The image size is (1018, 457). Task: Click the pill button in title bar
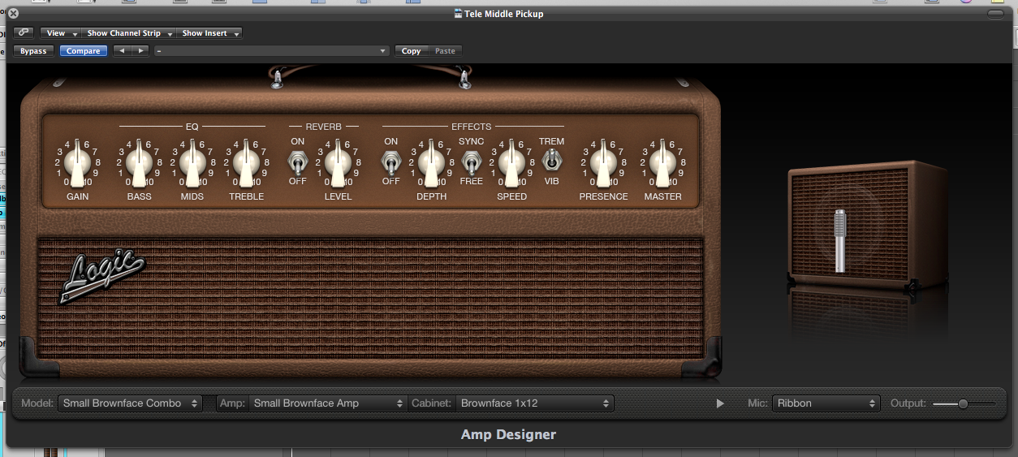[x=996, y=14]
